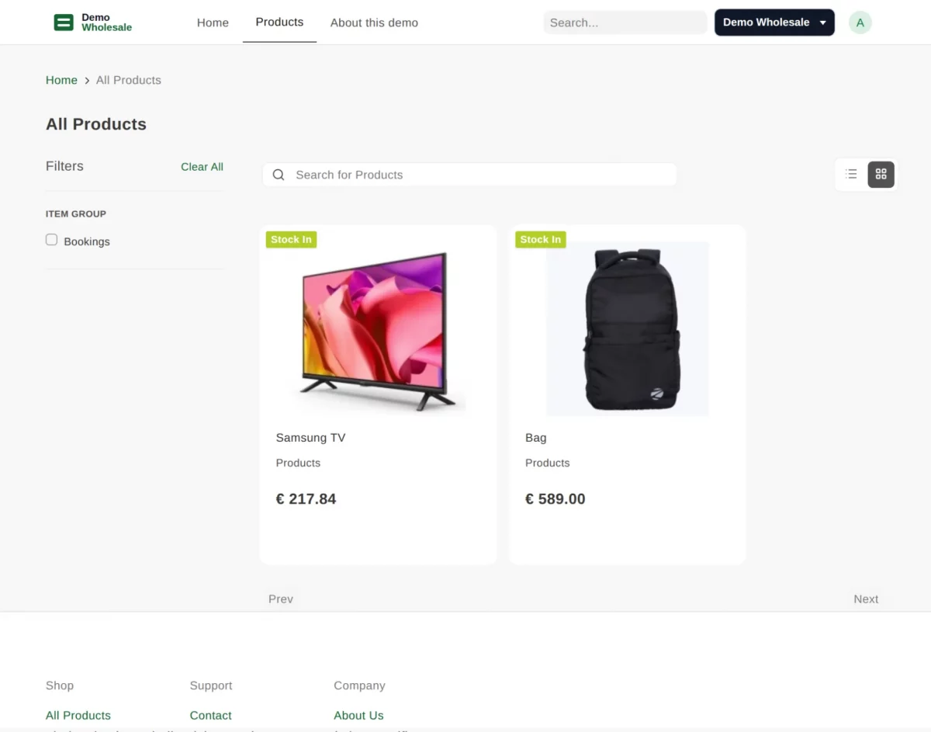Click the ITEM GROUP filter heading
Image resolution: width=931 pixels, height=732 pixels.
pyautogui.click(x=76, y=213)
